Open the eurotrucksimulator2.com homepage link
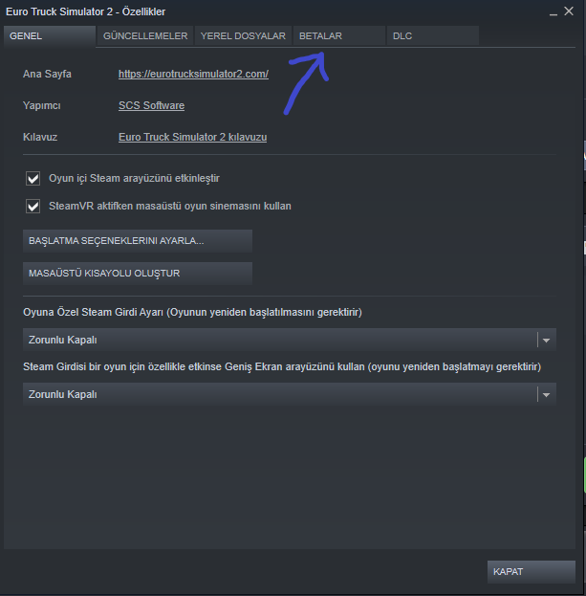 [193, 74]
